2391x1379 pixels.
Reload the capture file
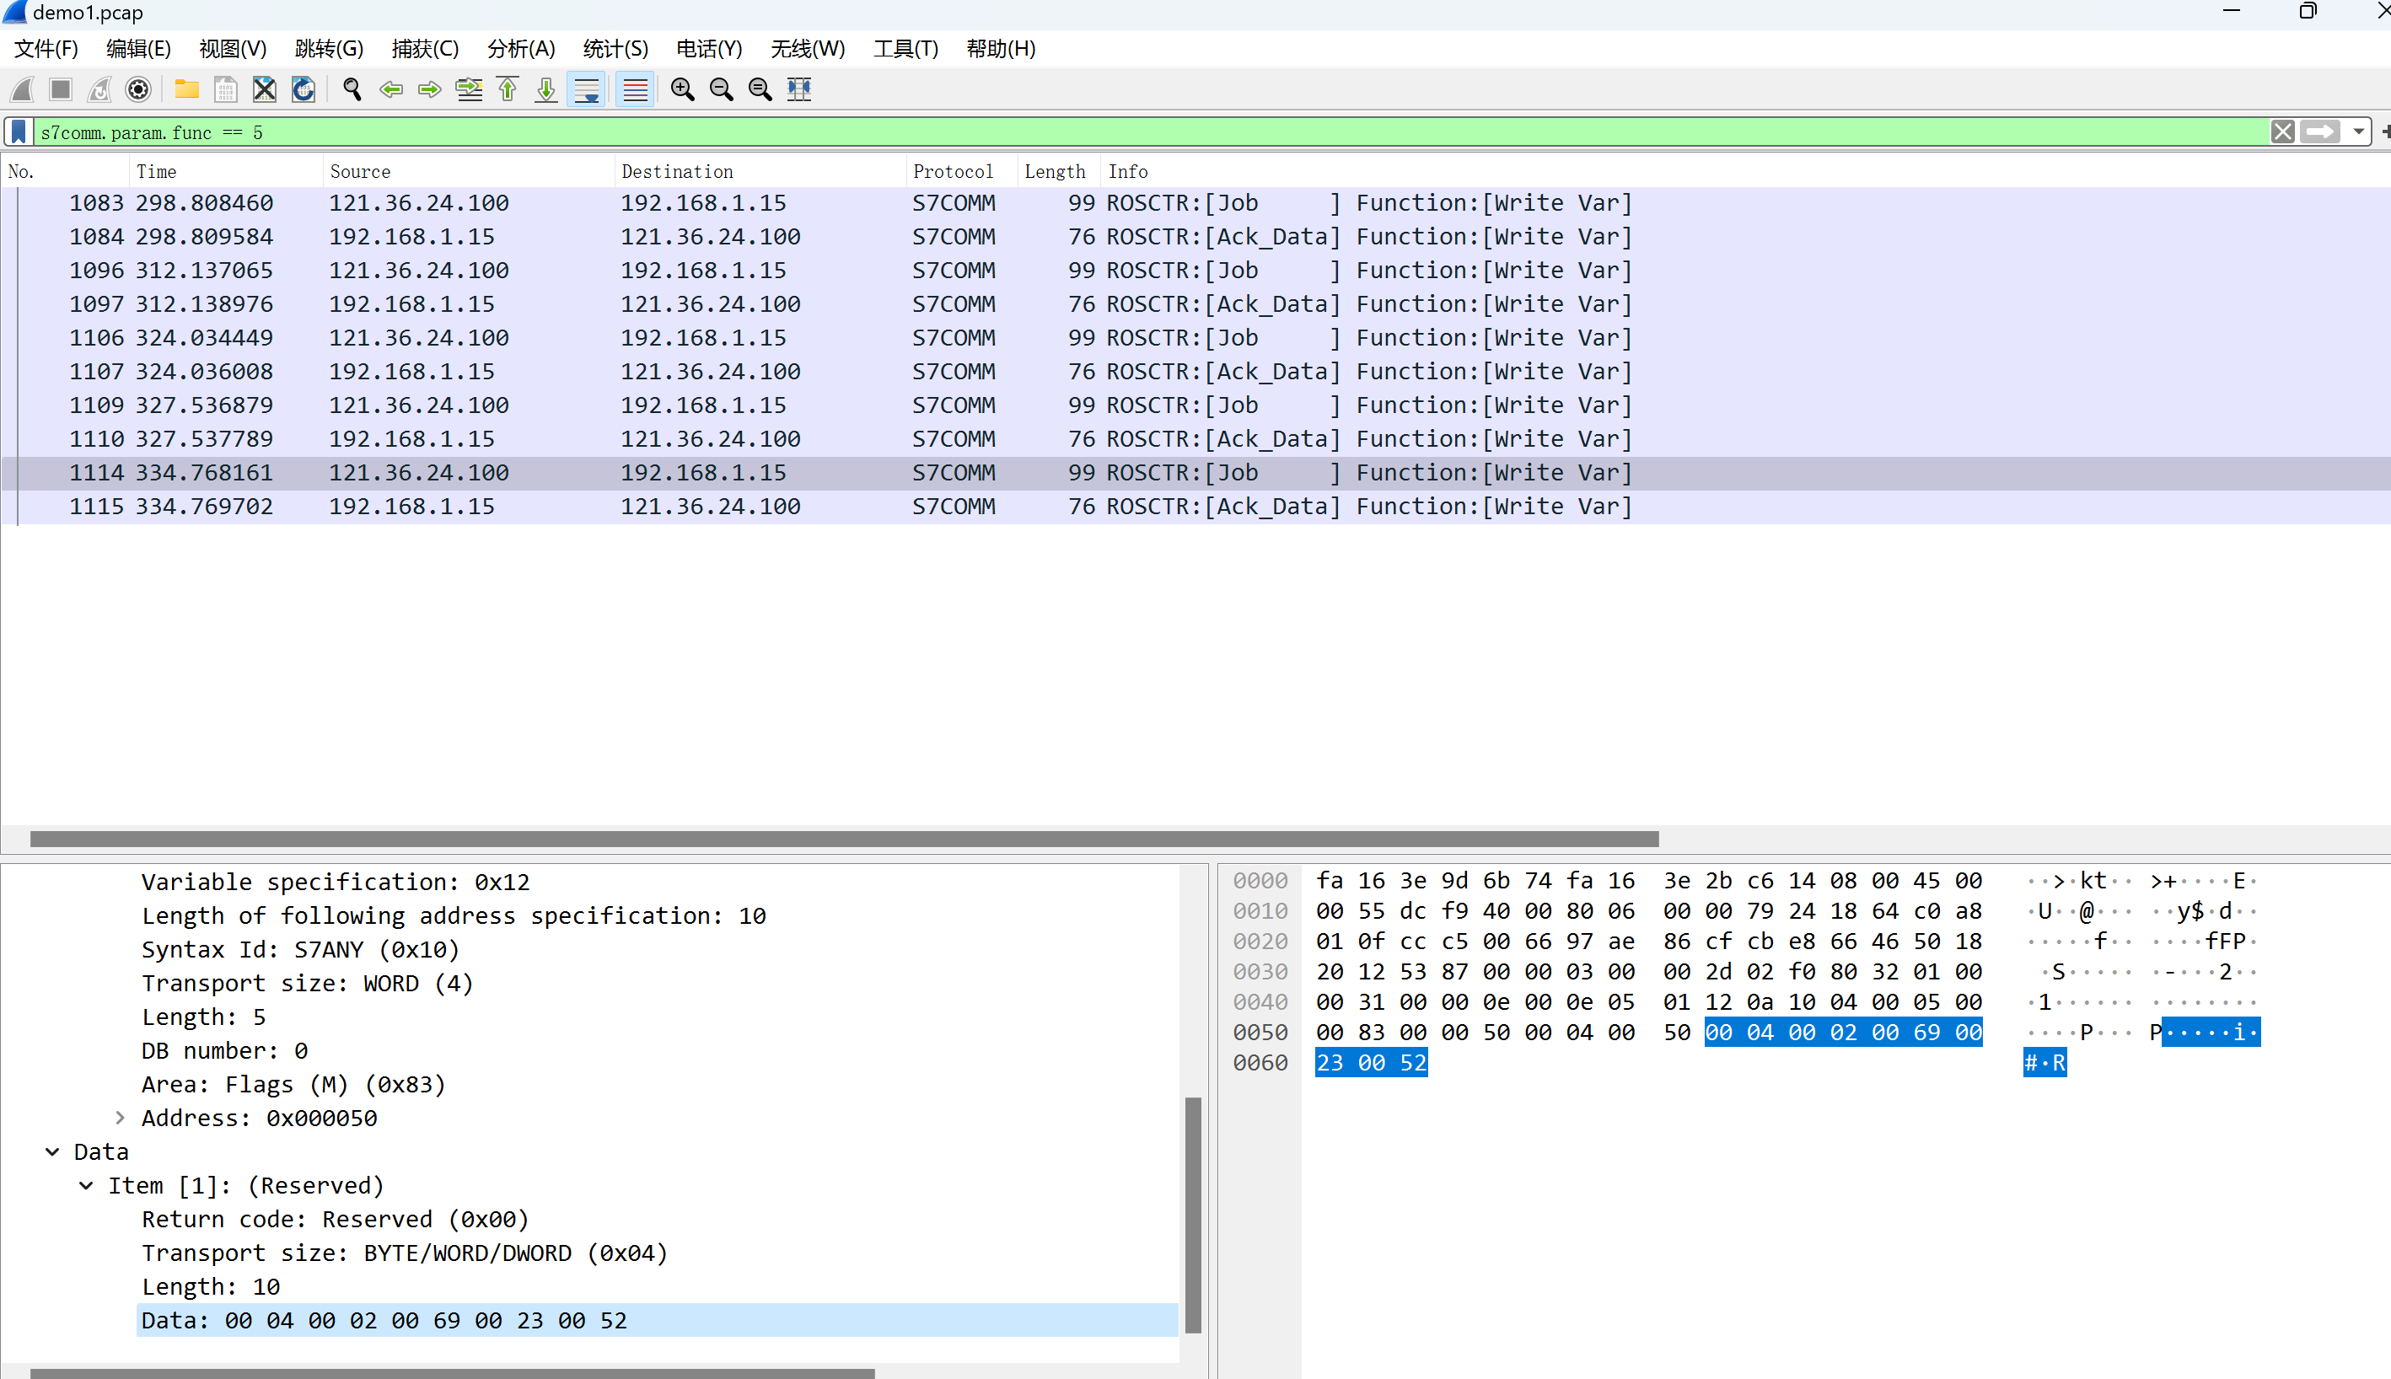click(304, 89)
